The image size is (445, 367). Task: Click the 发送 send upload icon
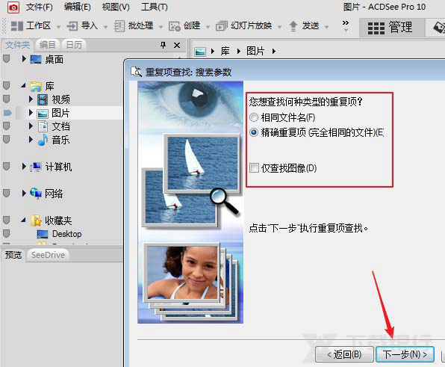tap(293, 26)
